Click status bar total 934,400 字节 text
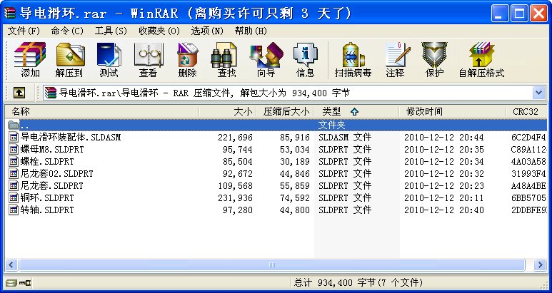This screenshot has height=293, width=552. tap(358, 282)
